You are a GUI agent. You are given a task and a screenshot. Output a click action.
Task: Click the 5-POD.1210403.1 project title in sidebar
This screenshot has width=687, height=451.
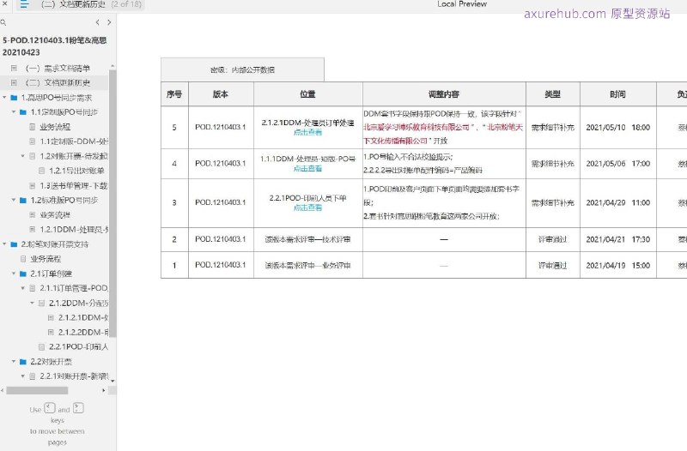(x=54, y=46)
